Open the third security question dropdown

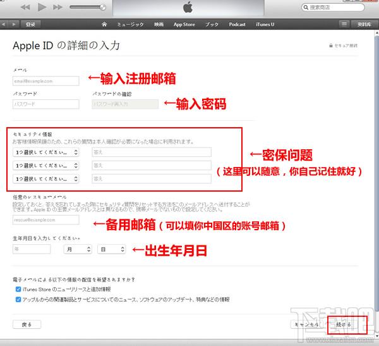pos(46,179)
